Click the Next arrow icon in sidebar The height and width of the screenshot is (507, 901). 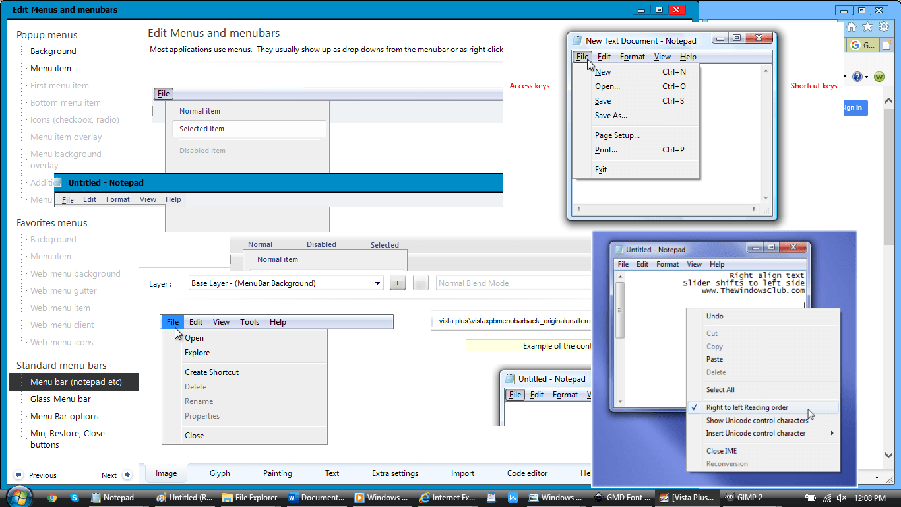(x=127, y=475)
